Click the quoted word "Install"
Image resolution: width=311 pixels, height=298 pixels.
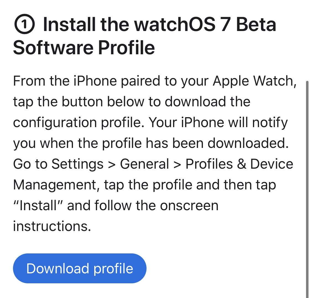coord(38,205)
